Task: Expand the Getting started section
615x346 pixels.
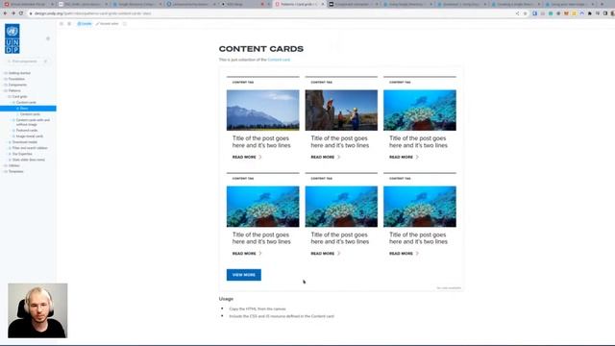Action: (19, 73)
